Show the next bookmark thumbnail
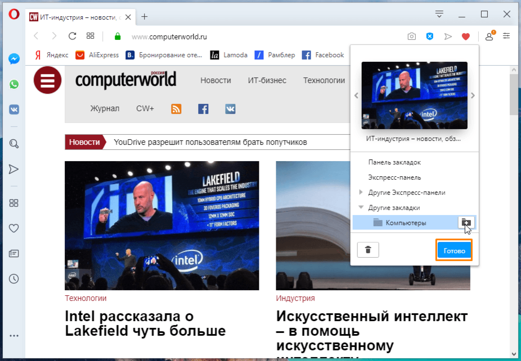The image size is (521, 361). [473, 95]
